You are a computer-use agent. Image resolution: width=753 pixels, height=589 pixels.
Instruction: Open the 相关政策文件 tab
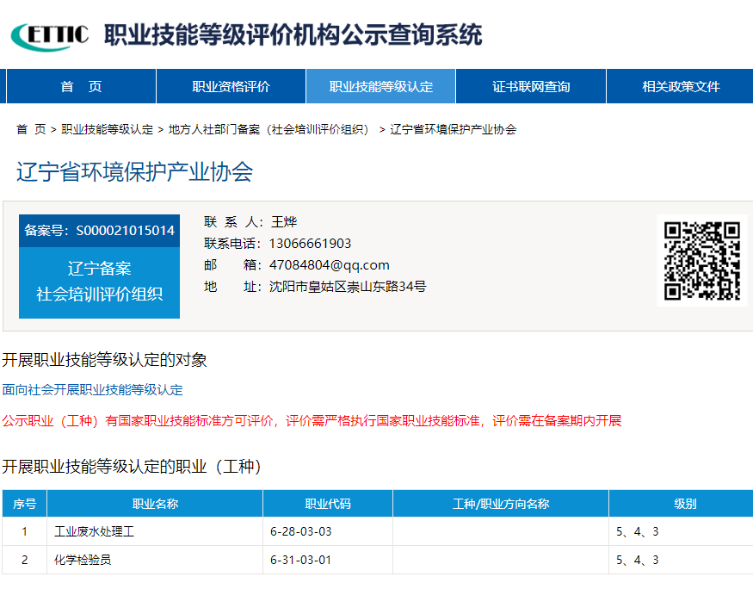681,86
